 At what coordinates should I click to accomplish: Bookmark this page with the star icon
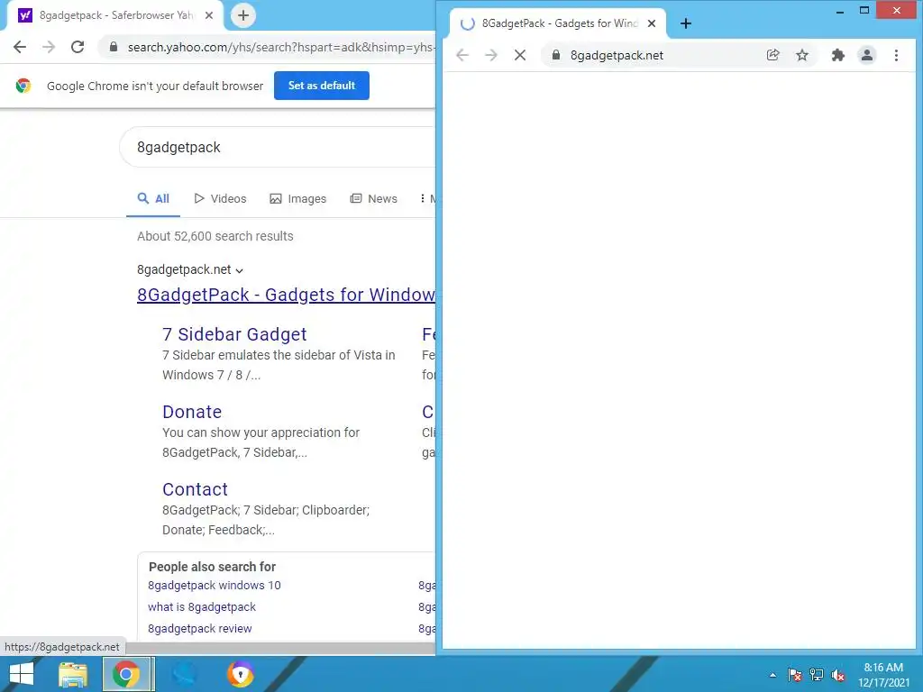[x=801, y=55]
